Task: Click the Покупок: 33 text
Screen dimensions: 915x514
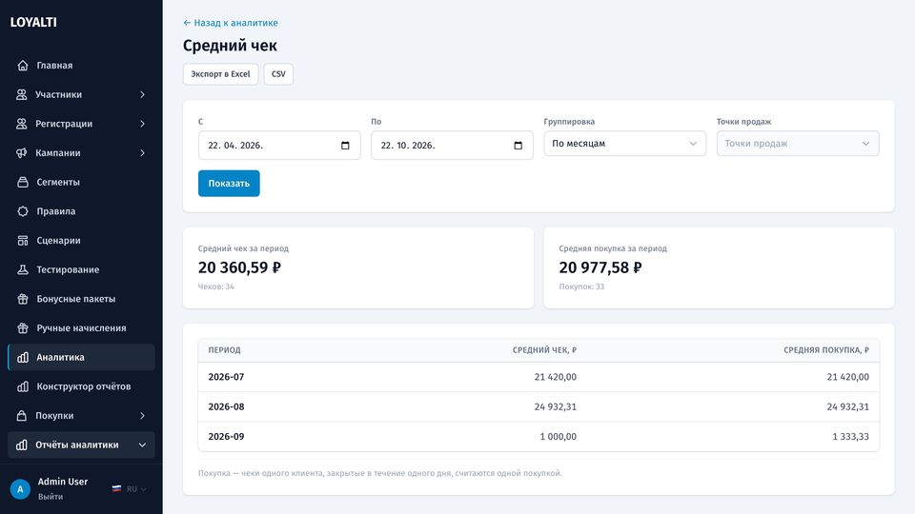Action: click(581, 287)
